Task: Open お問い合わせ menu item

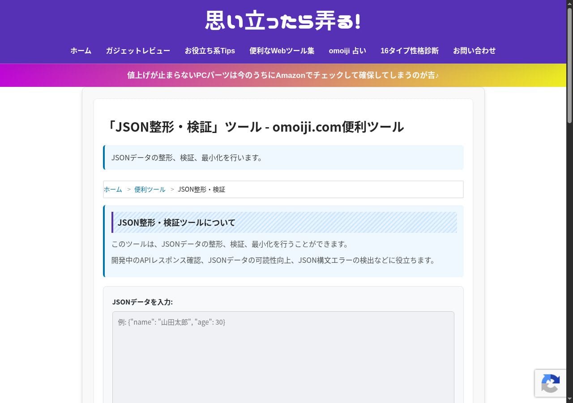Action: 475,51
